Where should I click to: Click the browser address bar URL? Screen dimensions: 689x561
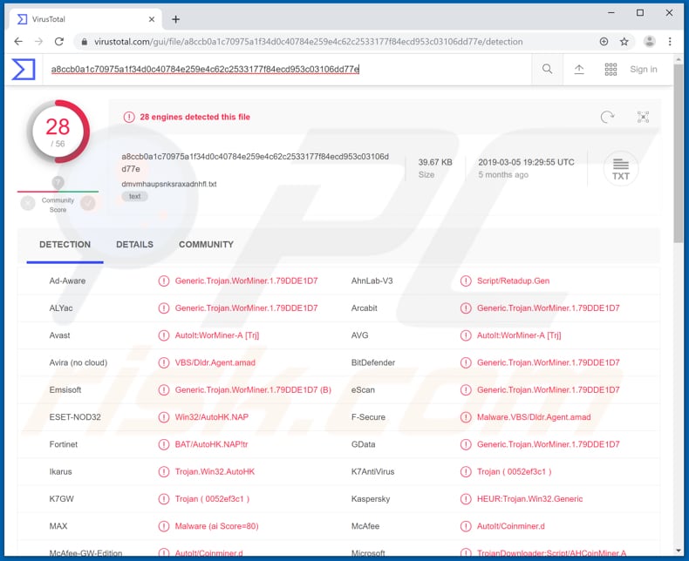(x=309, y=42)
